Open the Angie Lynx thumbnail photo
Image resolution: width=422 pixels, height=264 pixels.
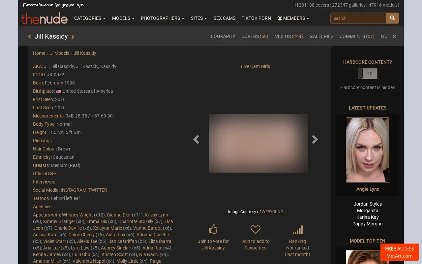click(x=368, y=150)
